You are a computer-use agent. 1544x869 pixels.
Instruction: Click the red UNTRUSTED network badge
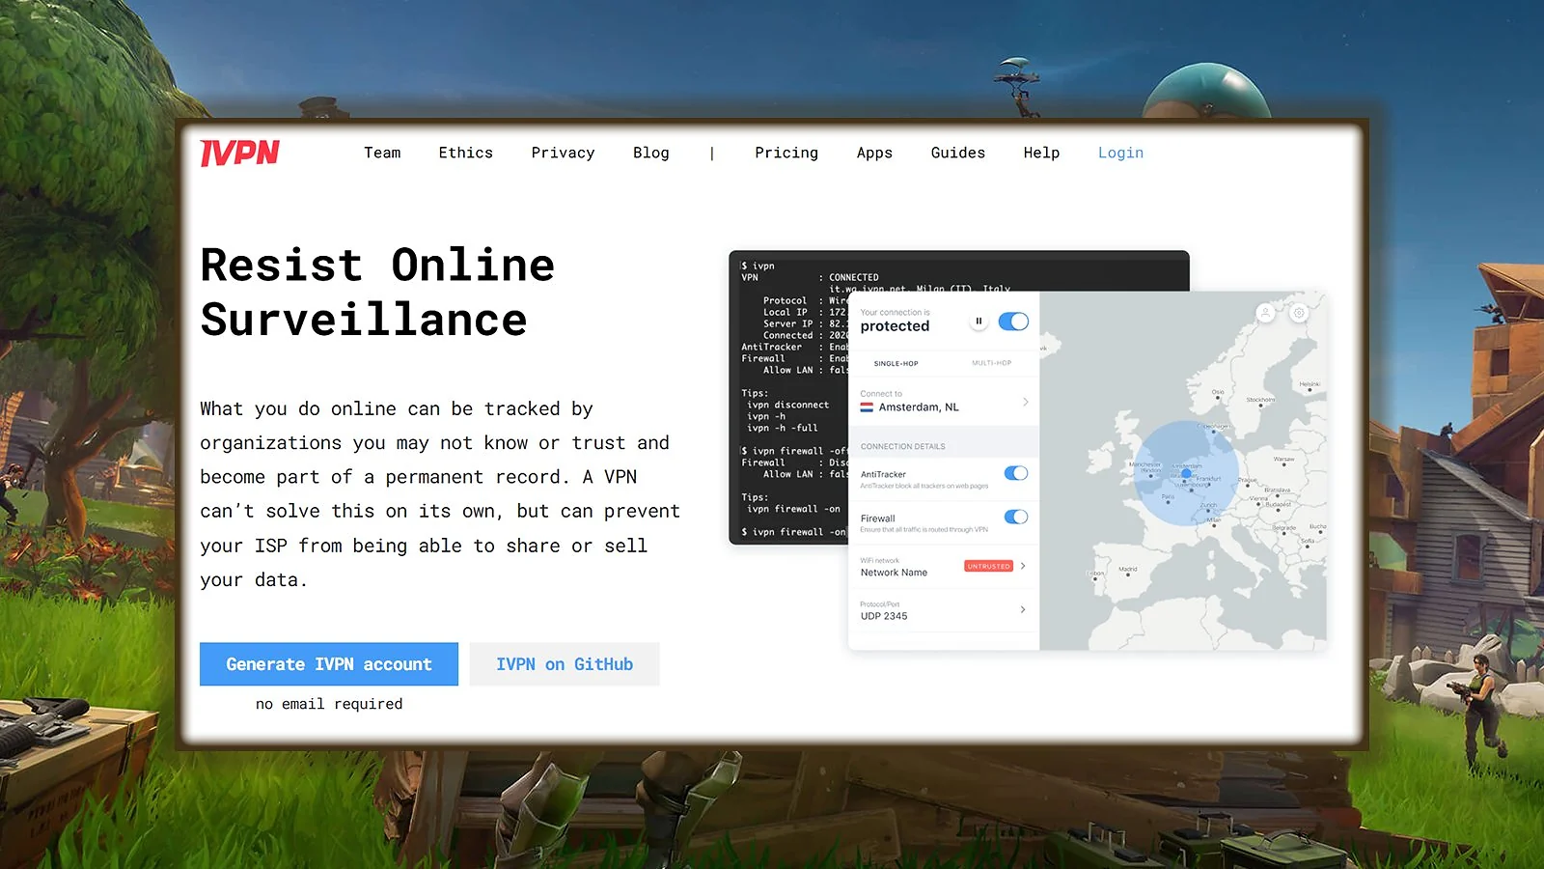pos(988,566)
